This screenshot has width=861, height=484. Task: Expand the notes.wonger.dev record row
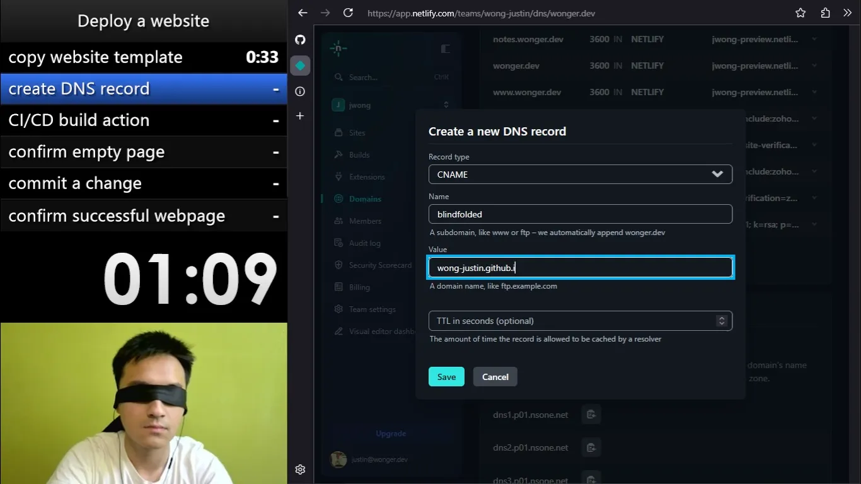tap(814, 39)
